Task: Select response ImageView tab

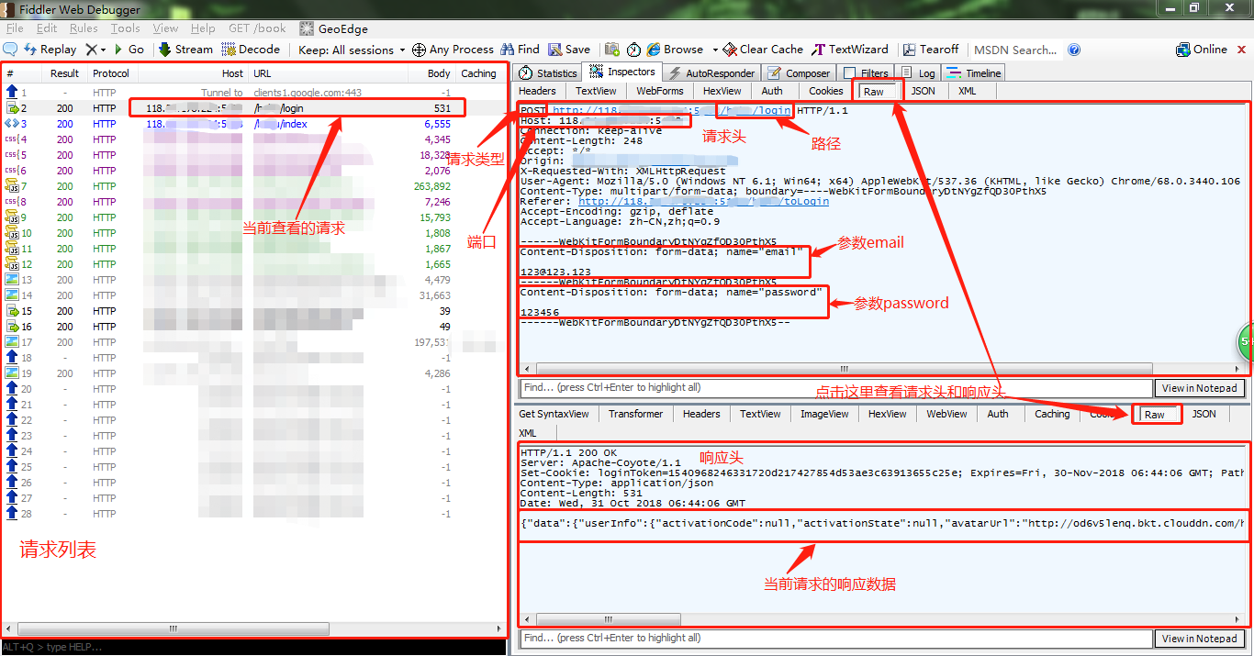Action: click(824, 414)
